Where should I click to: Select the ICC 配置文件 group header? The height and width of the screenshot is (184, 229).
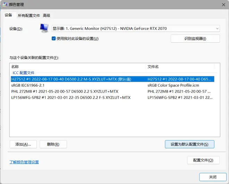24,73
